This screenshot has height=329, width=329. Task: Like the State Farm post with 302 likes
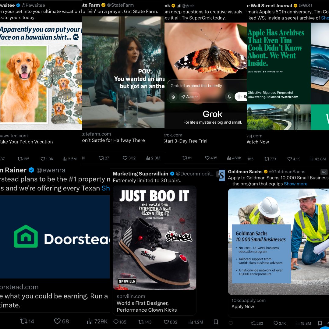tap(129, 158)
